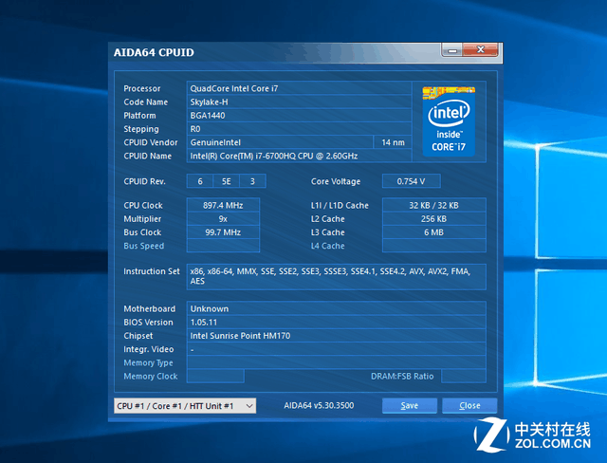
Task: Click the Close button
Action: click(x=469, y=406)
